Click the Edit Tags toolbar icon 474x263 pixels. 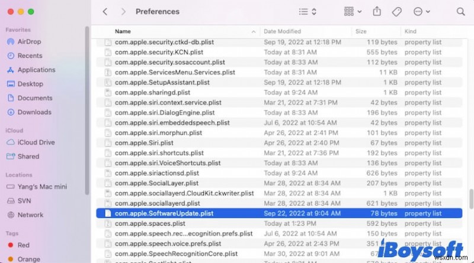(x=398, y=11)
